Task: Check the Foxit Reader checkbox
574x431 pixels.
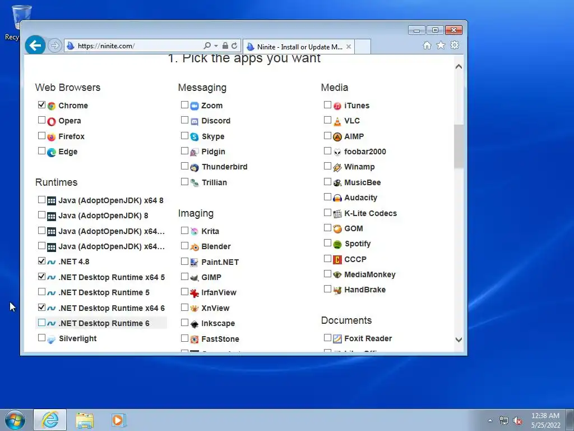Action: (x=327, y=337)
